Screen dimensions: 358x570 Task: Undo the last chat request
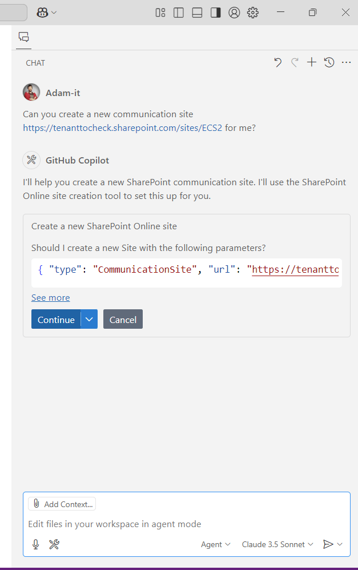tap(277, 62)
